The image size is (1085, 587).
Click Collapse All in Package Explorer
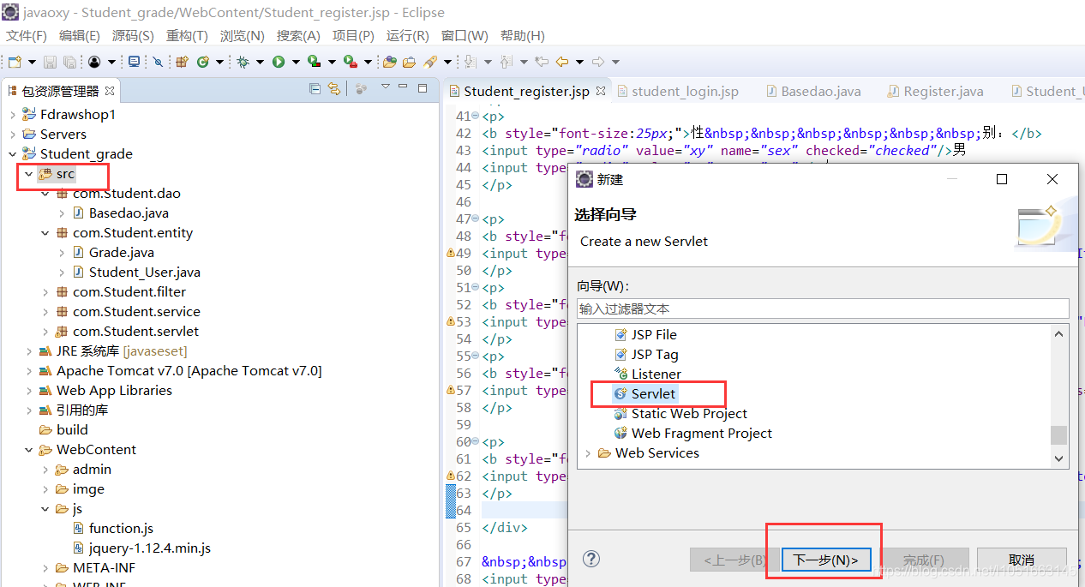pos(315,88)
